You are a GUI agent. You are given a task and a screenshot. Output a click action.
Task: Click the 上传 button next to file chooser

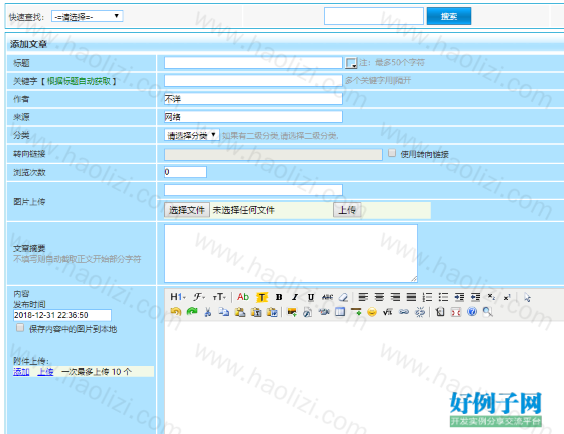click(x=347, y=210)
